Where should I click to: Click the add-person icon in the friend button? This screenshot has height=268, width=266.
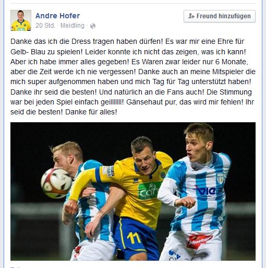pyautogui.click(x=191, y=16)
